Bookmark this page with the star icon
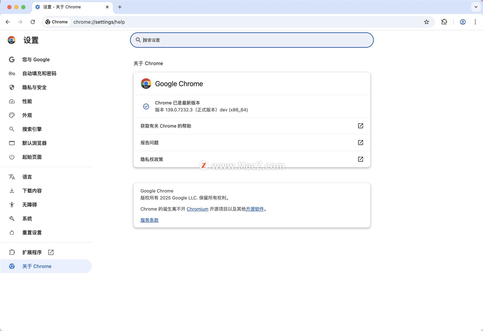Image resolution: width=483 pixels, height=331 pixels. click(426, 22)
